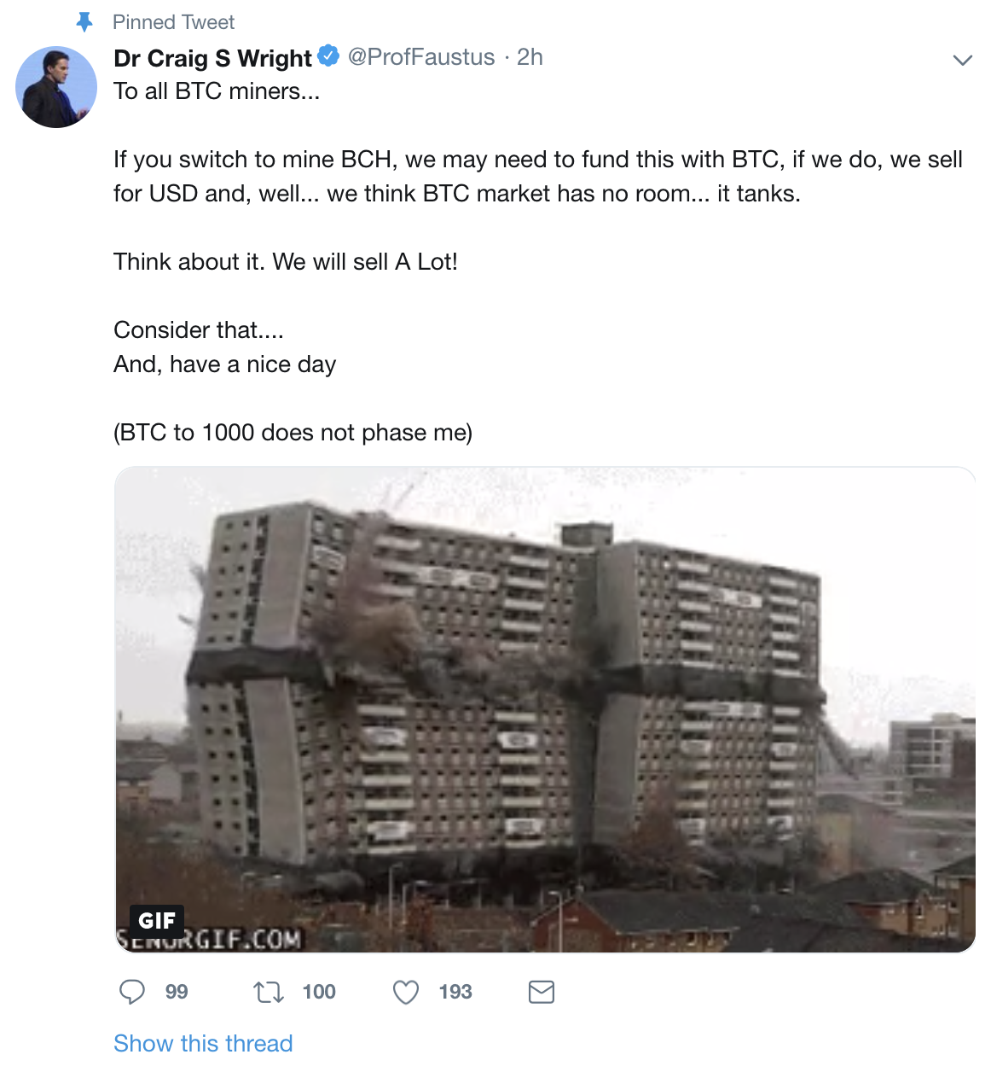Share via the envelope message icon
The width and height of the screenshot is (991, 1072).
(542, 992)
